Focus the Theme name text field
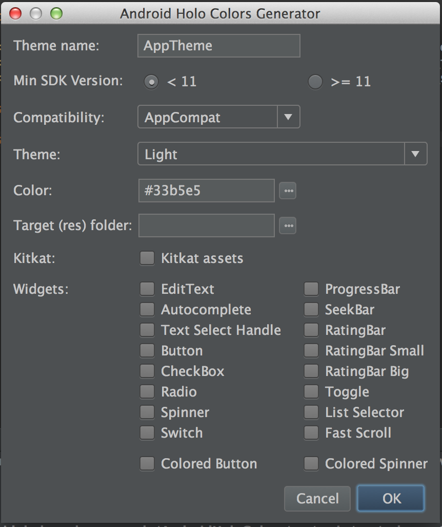The image size is (442, 527). pos(219,46)
